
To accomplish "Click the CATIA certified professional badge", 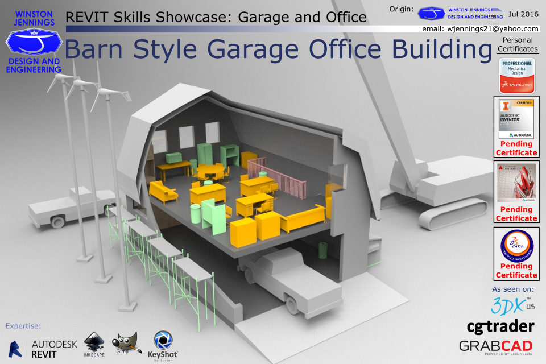I will tap(517, 245).
